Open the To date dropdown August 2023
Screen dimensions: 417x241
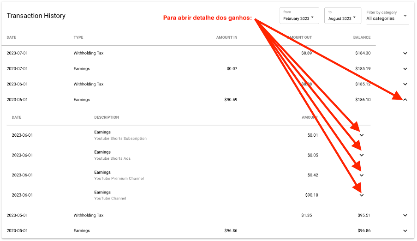tap(342, 16)
